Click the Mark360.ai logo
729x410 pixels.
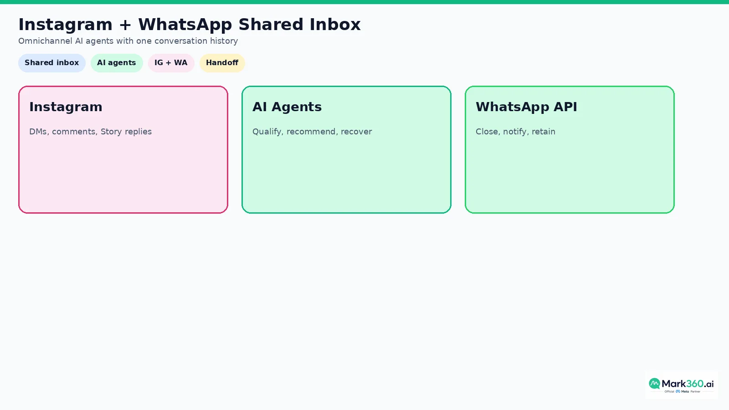pos(681,385)
